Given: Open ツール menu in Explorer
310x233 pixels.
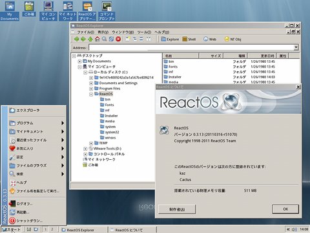Looking at the screenshot, I should (144, 32).
